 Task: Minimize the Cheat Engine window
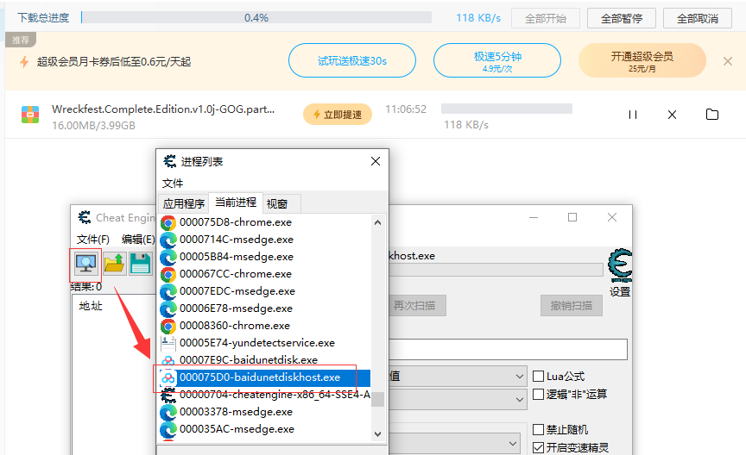pyautogui.click(x=534, y=217)
